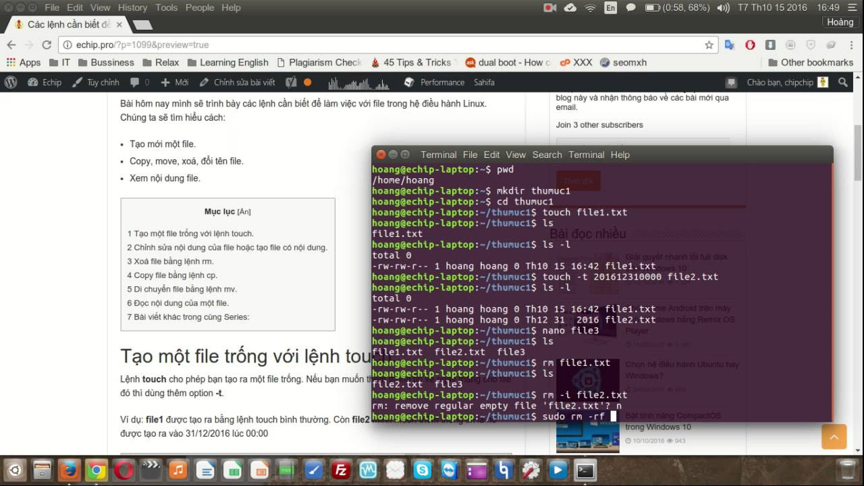864x486 pixels.
Task: Open Tùy chỉnh customizer link
Action: point(96,82)
